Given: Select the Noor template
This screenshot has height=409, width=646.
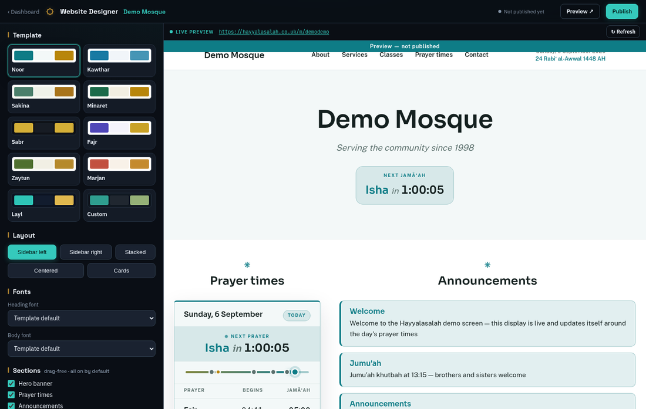Looking at the screenshot, I should tap(43, 61).
